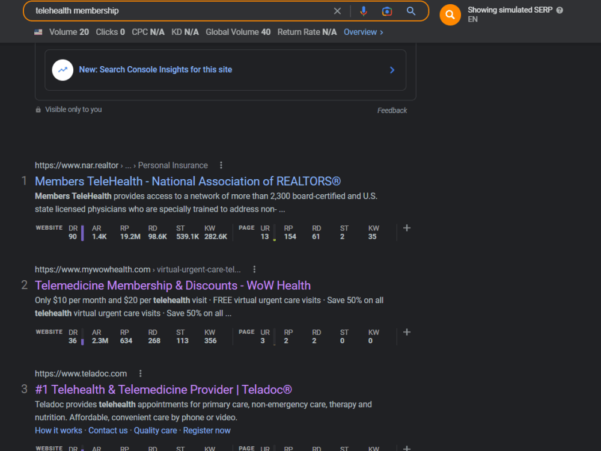Open the three-dot menu for the mywowhealth.com result
601x451 pixels.
(x=254, y=269)
